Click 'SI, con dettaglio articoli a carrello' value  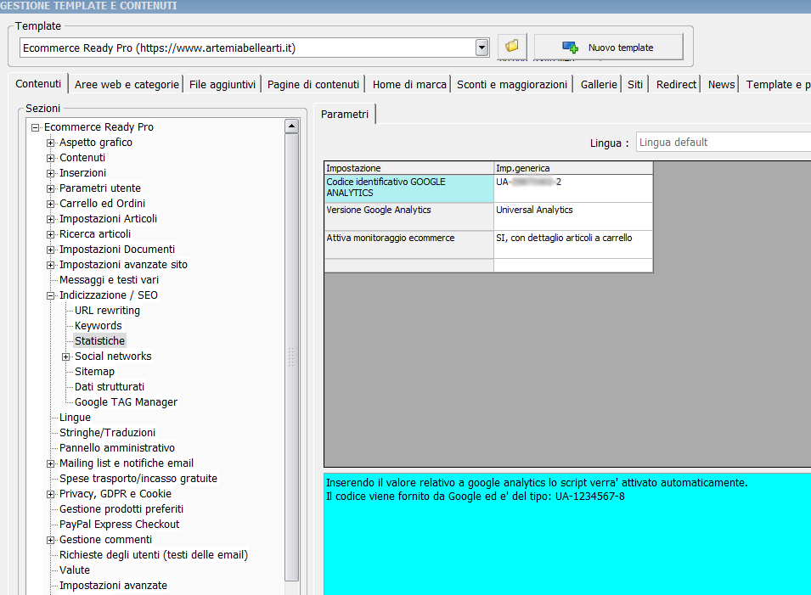pyautogui.click(x=573, y=244)
